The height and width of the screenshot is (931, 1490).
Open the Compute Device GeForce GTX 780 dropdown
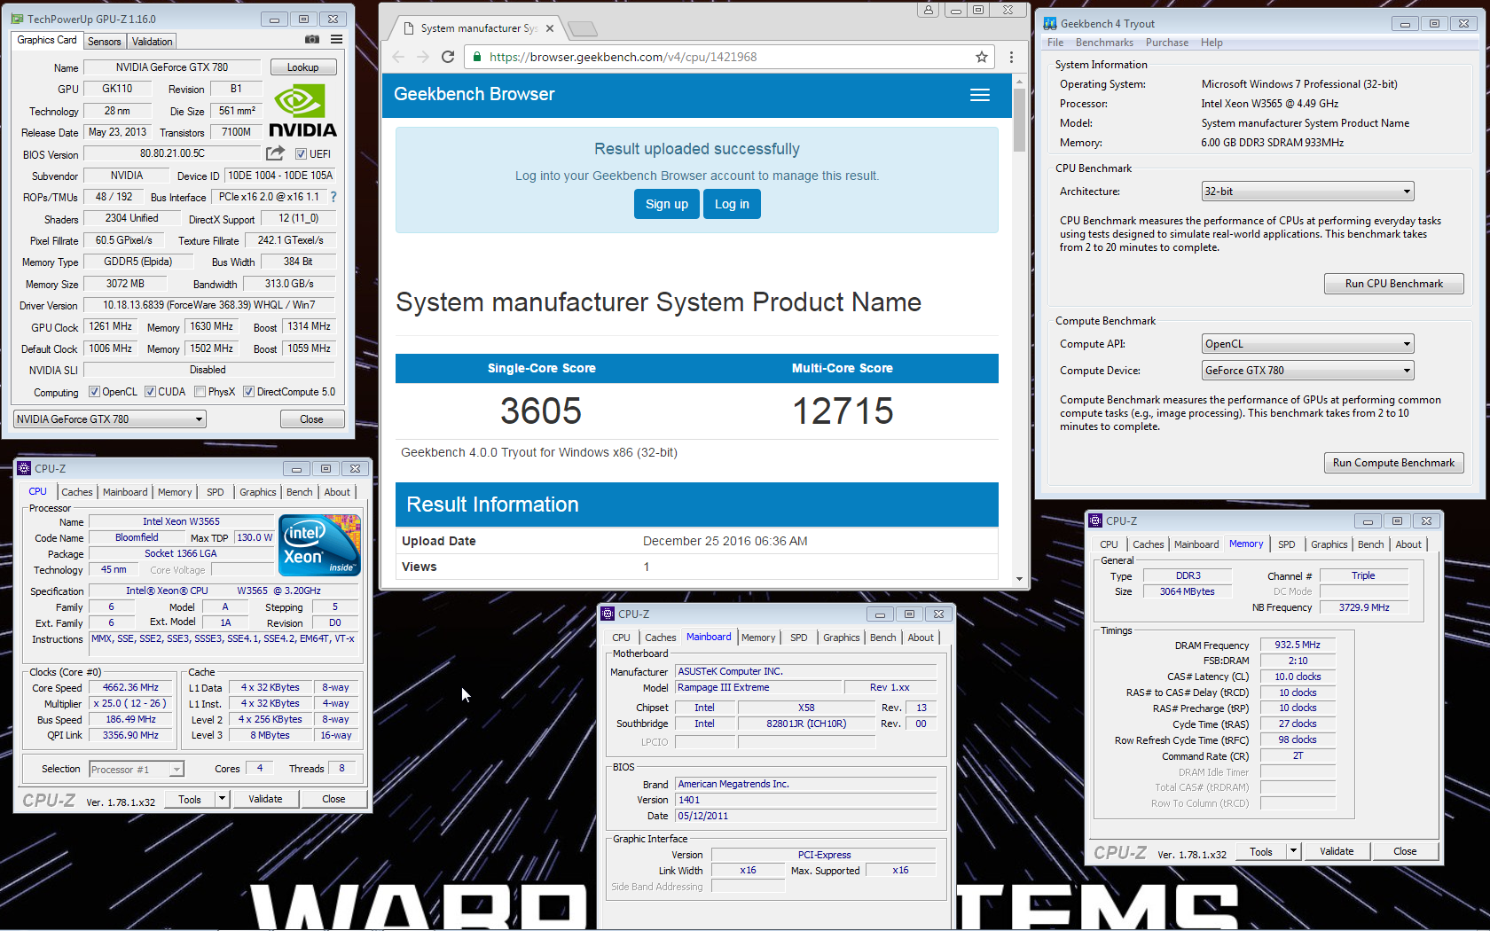tap(1307, 371)
